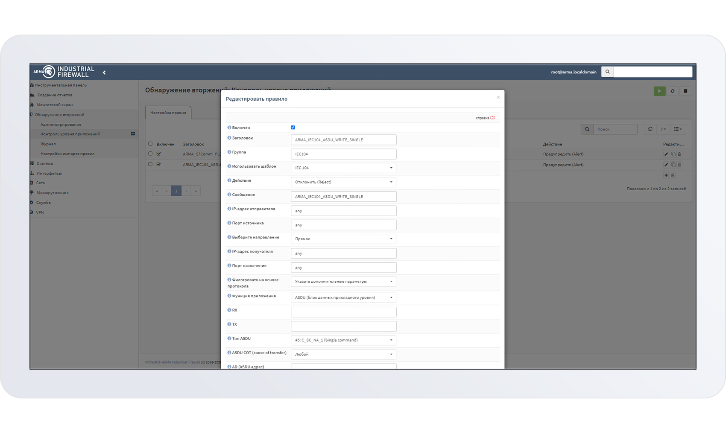Click the info icon beside Использовать шаблон
The height and width of the screenshot is (433, 726).
pyautogui.click(x=229, y=166)
